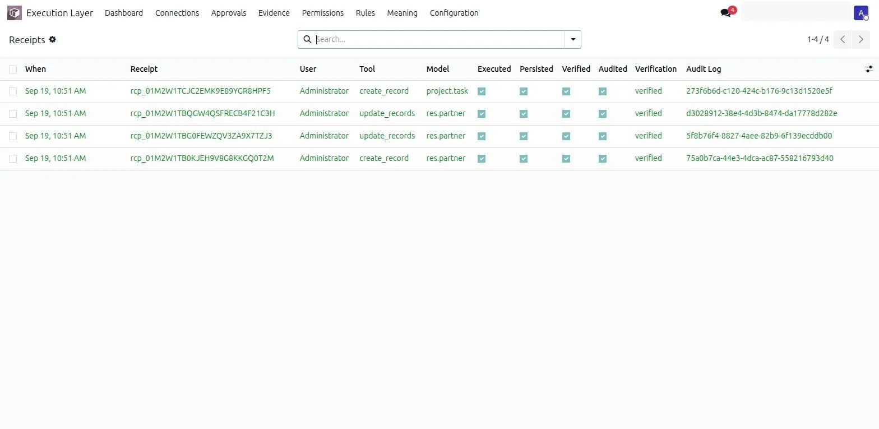
Task: Click audit log 5f8b76f4-8827-4aee-82b9-6f139ecddb00
Action: (x=759, y=136)
